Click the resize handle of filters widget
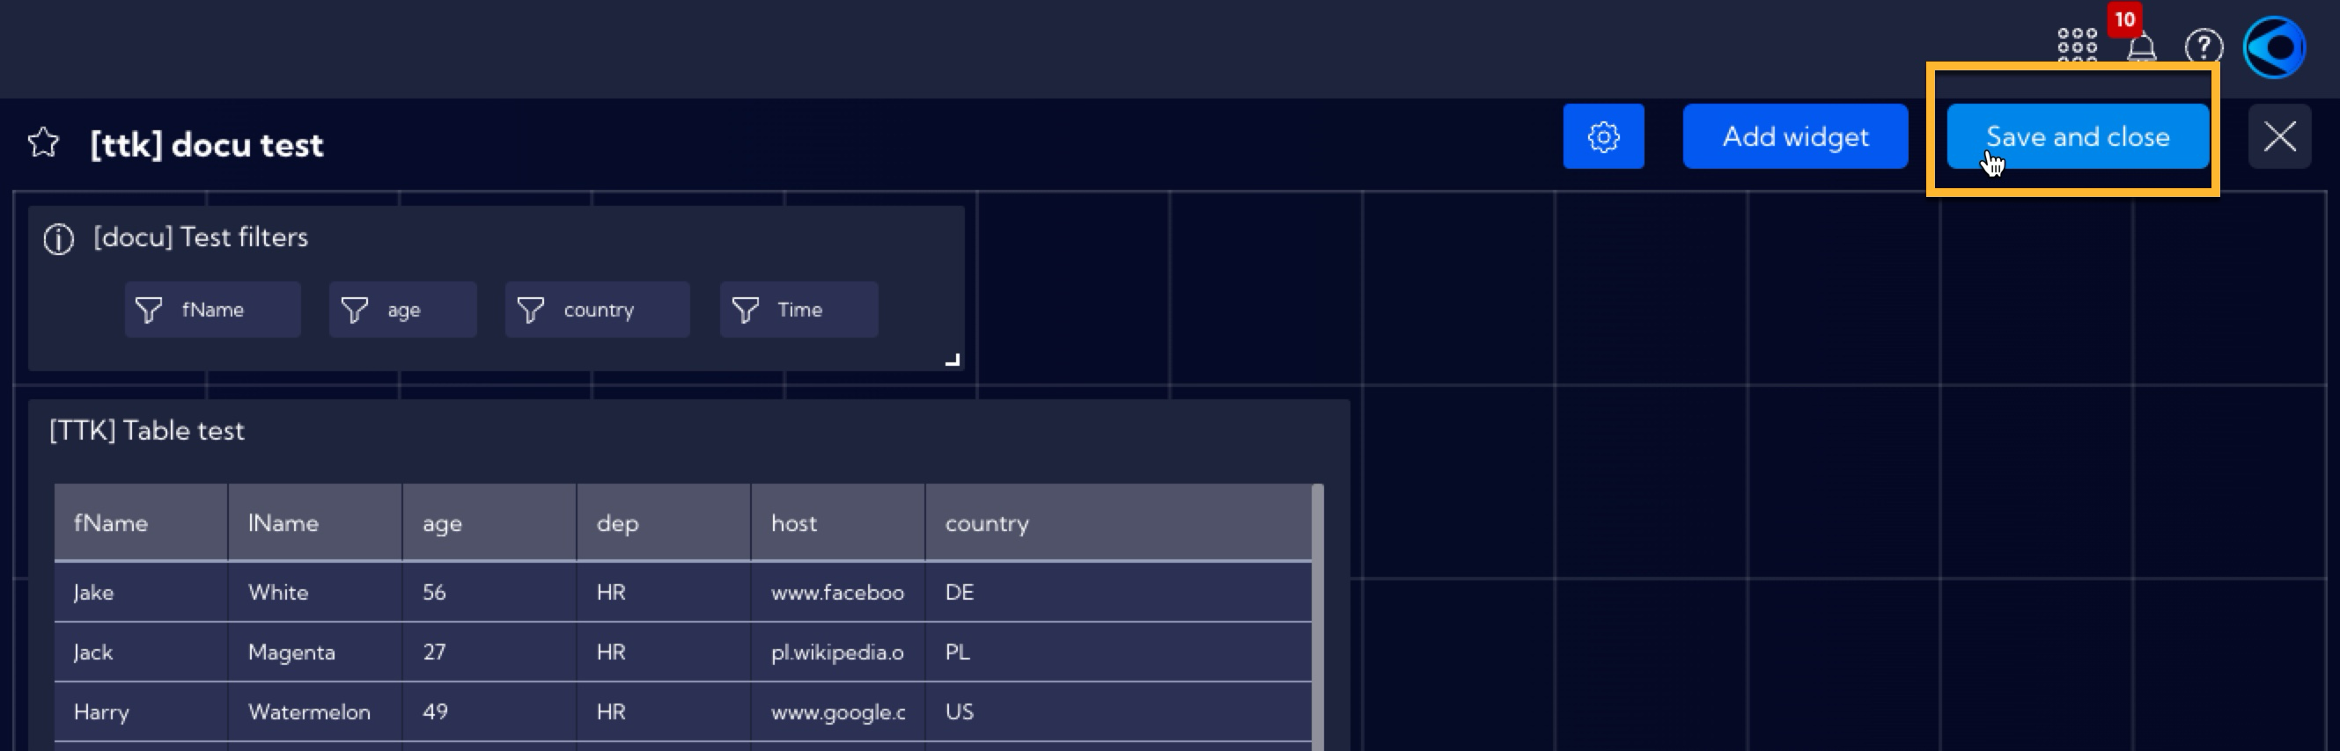Screen dimensions: 2340x751 (952, 359)
